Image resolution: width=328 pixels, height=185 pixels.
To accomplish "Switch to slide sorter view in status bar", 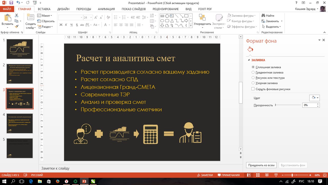I will (x=258, y=175).
